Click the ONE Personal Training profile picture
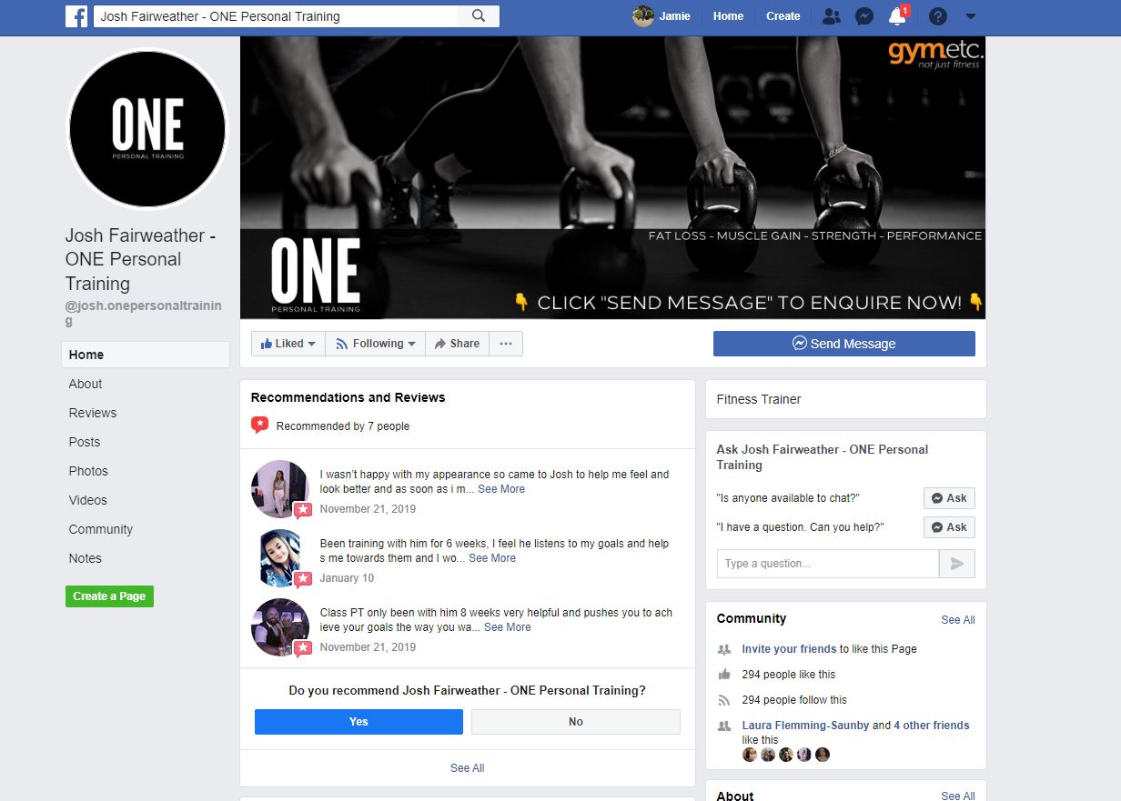This screenshot has height=801, width=1121. (147, 129)
